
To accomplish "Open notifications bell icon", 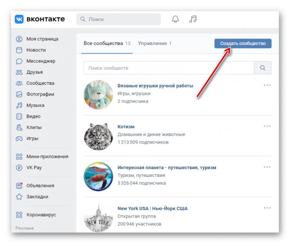I will click(x=175, y=19).
